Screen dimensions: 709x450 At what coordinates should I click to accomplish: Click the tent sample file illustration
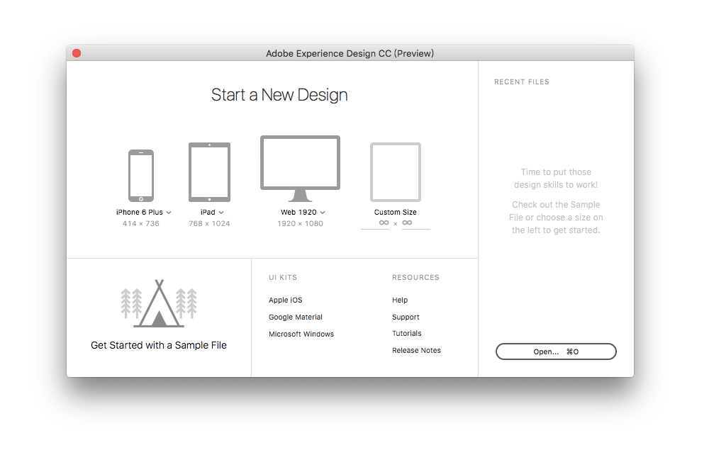click(x=159, y=303)
